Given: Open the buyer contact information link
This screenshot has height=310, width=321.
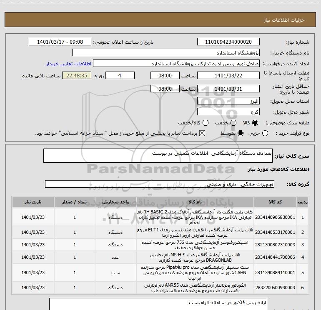Looking at the screenshot, I should point(69,64).
